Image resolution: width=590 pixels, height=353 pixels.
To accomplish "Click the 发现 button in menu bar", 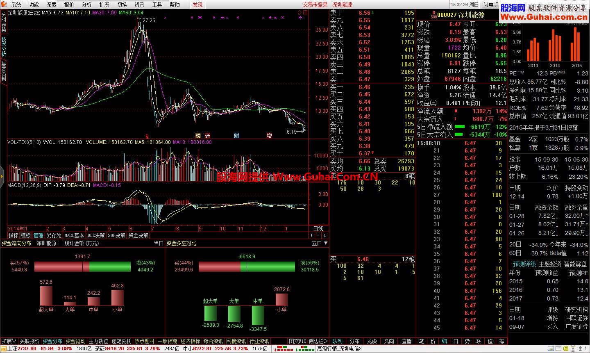I will pos(197,5).
